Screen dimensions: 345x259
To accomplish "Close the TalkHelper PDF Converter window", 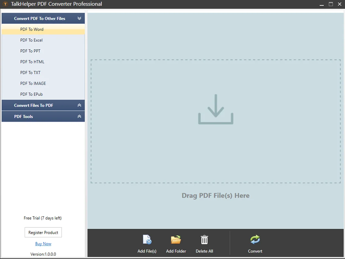I will 340,4.
